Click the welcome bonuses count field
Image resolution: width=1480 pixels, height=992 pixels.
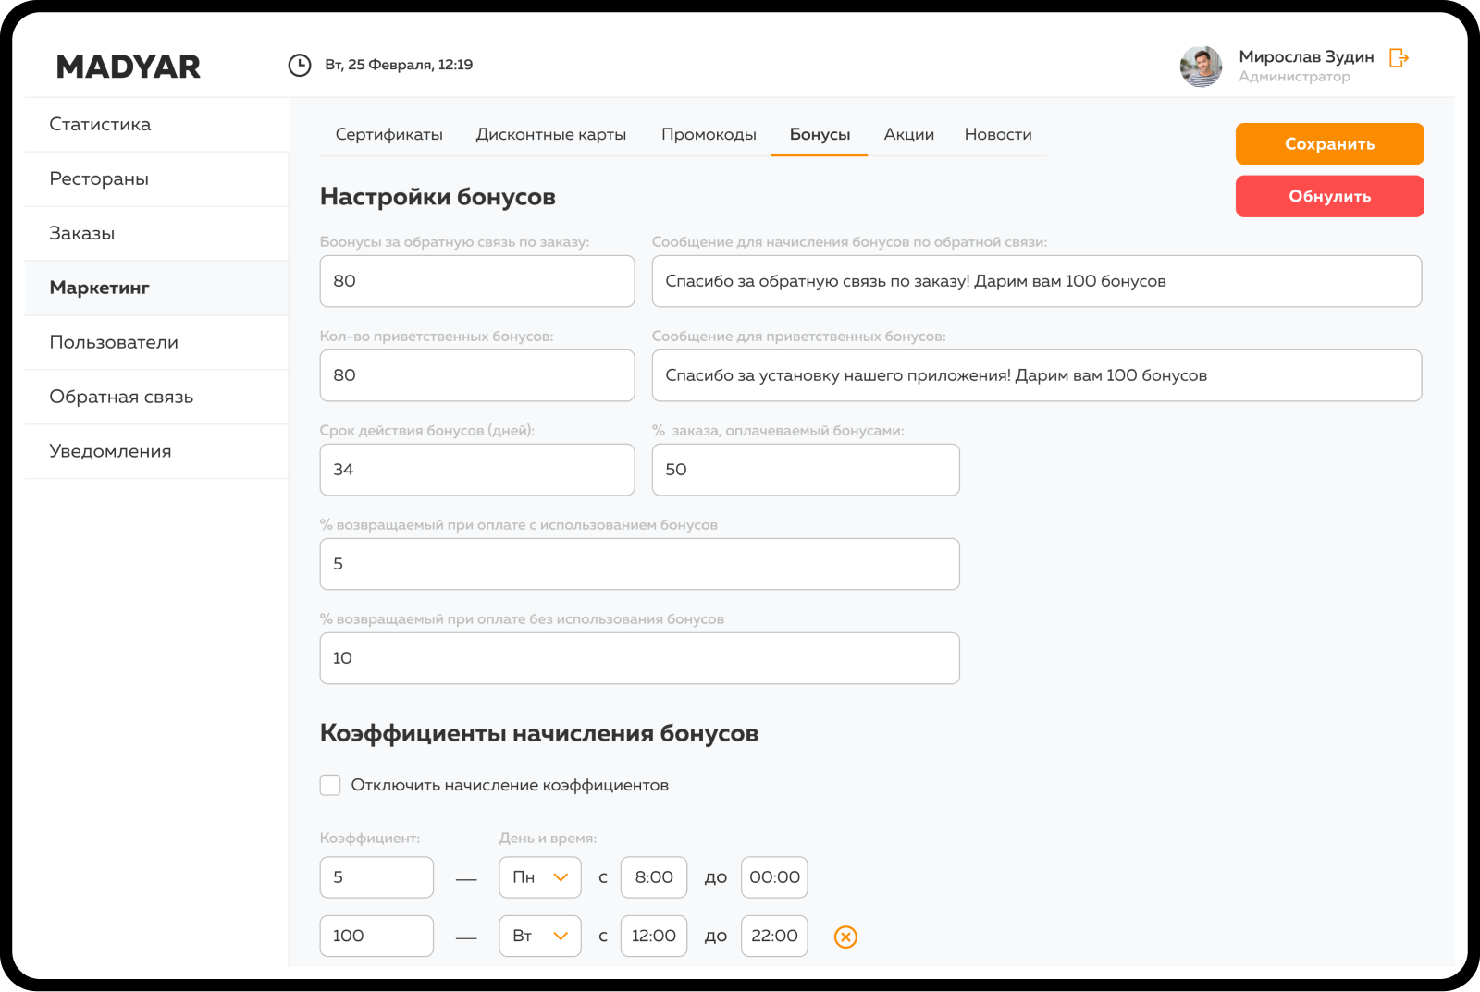tap(477, 375)
